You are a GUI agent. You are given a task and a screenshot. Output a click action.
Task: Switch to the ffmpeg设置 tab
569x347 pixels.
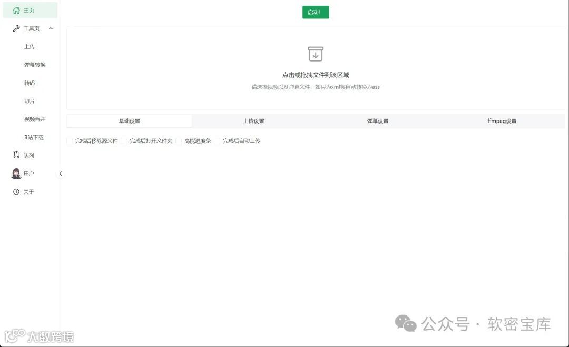point(502,121)
